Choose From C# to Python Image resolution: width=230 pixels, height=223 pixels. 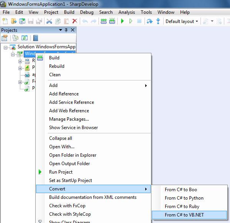tap(184, 198)
